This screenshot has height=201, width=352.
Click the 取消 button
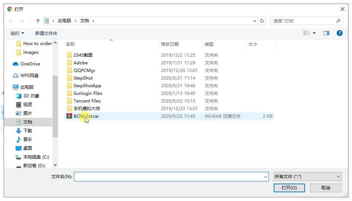(x=325, y=188)
